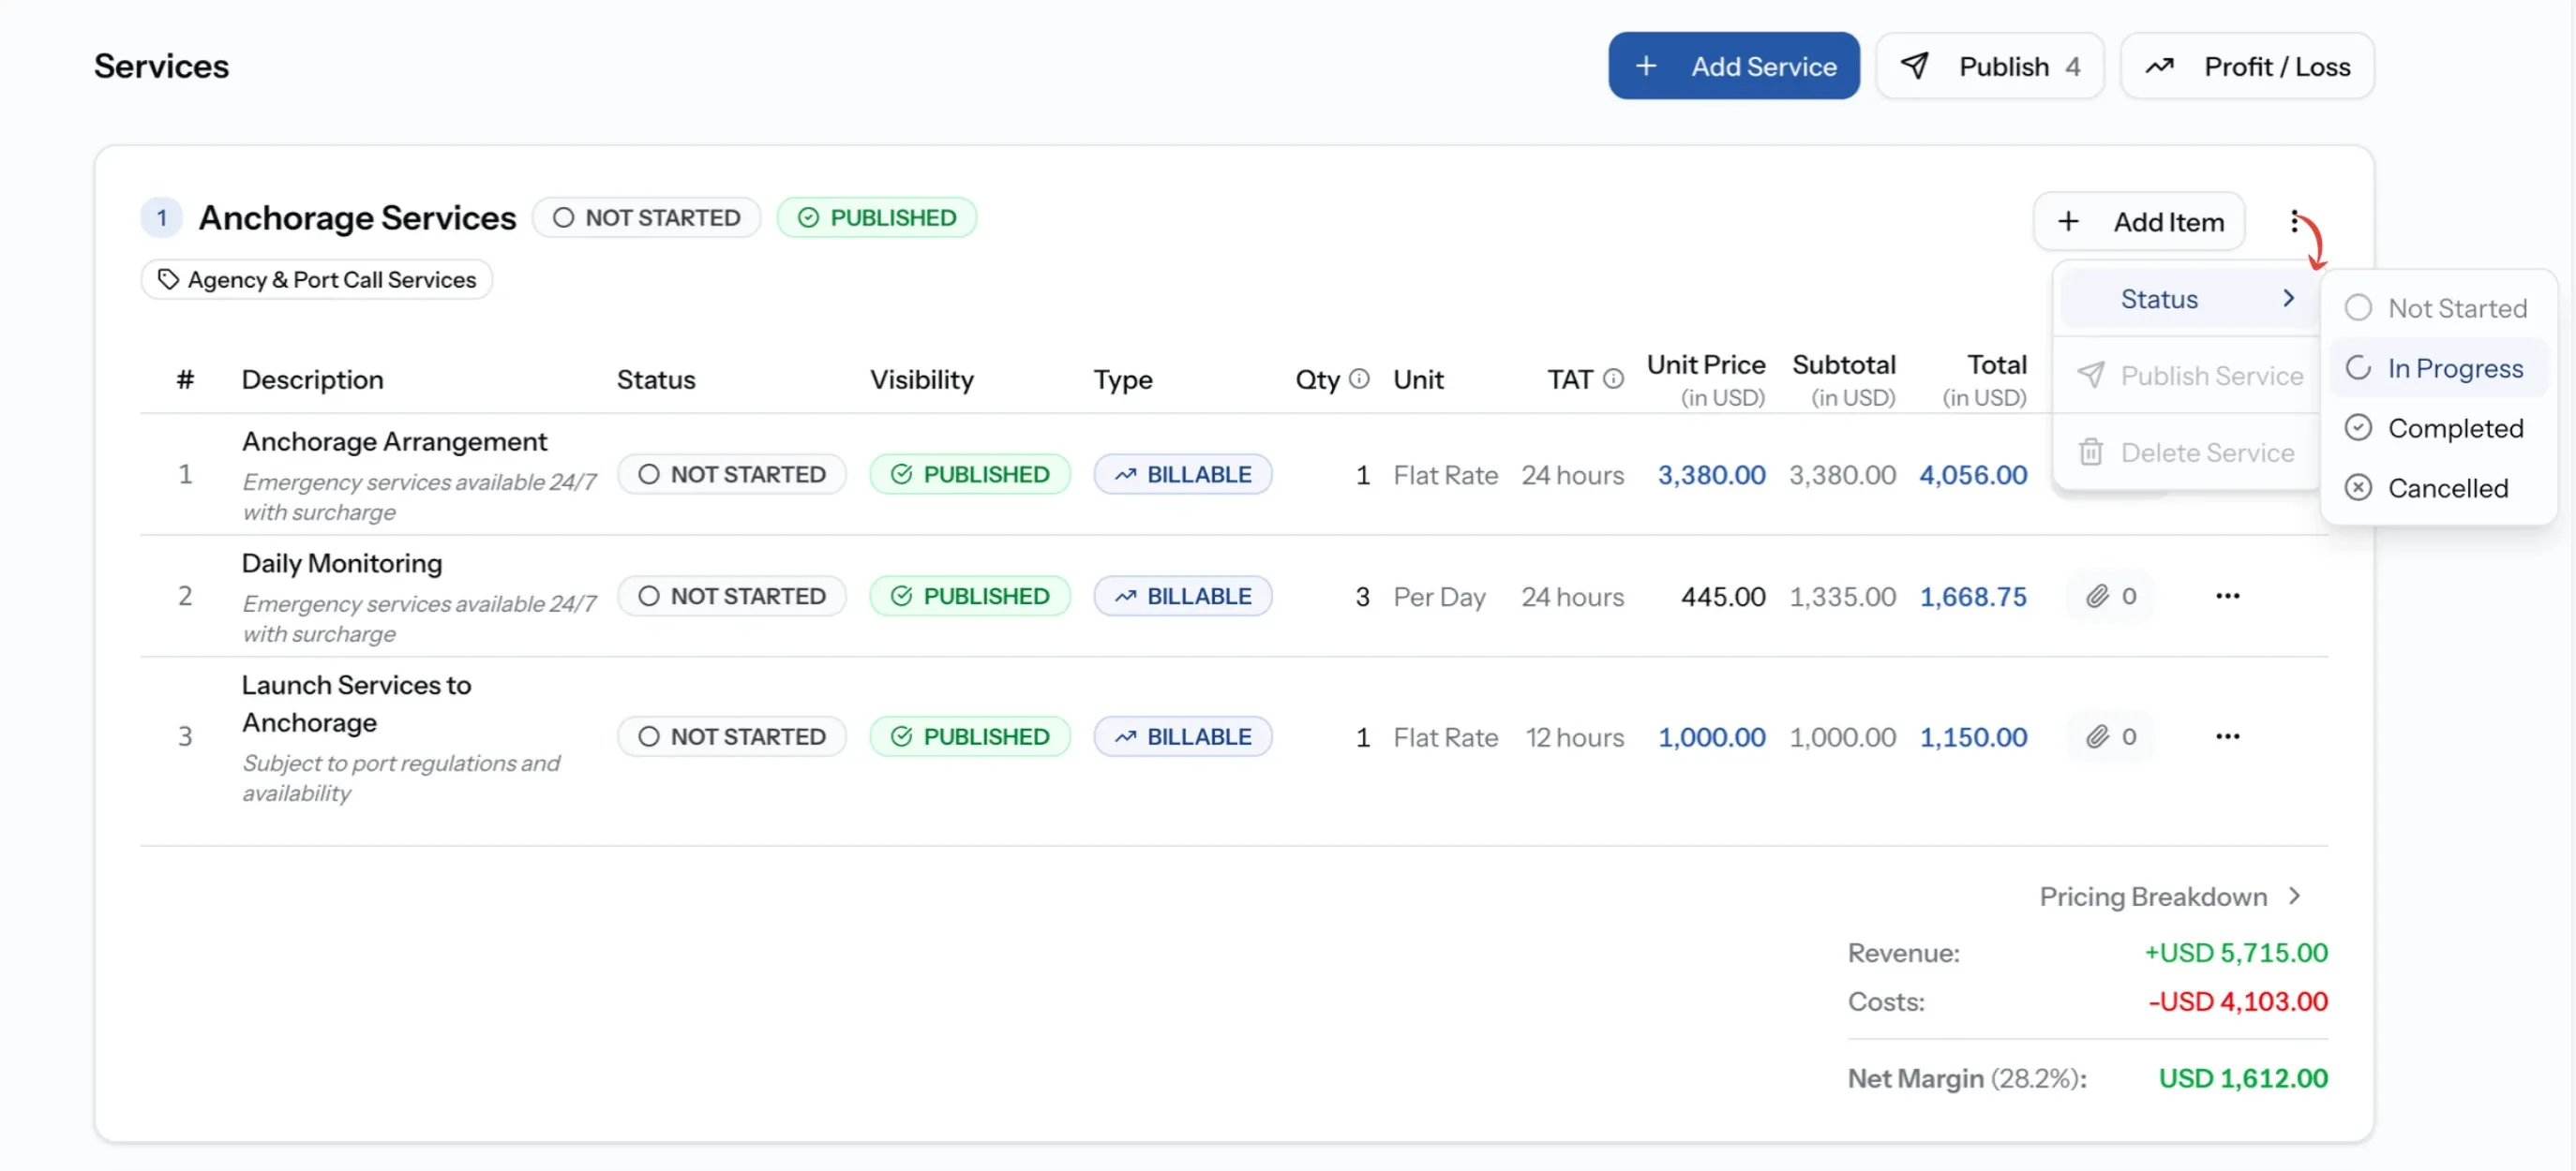This screenshot has height=1171, width=2576.
Task: Click unit price 3,380.00
Action: tap(1711, 475)
